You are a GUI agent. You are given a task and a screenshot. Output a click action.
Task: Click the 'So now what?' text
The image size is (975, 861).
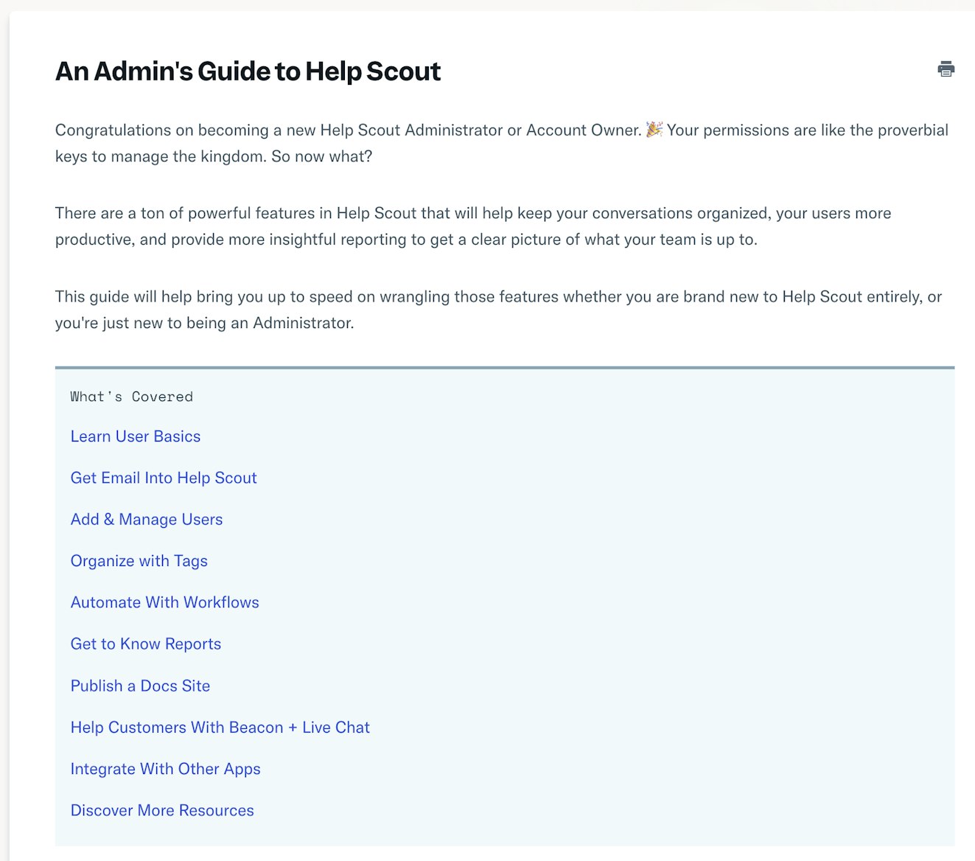pos(322,157)
